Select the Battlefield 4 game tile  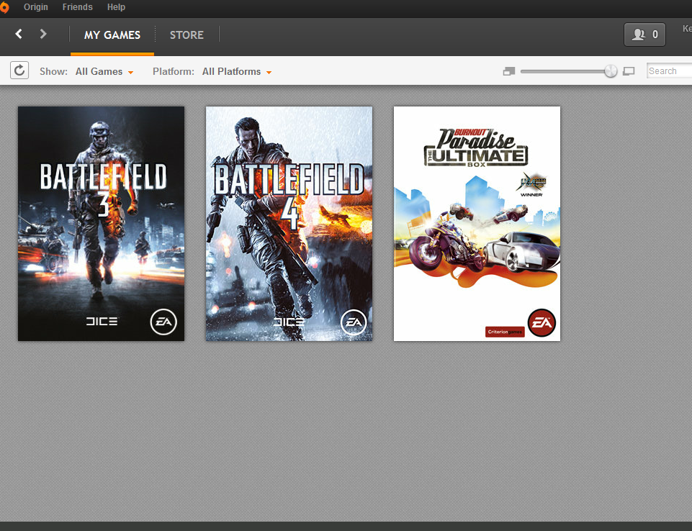point(289,224)
